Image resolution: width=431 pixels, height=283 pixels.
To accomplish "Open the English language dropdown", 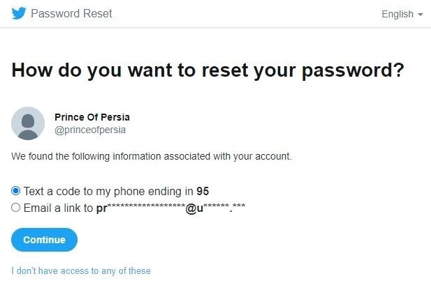I will [x=402, y=14].
